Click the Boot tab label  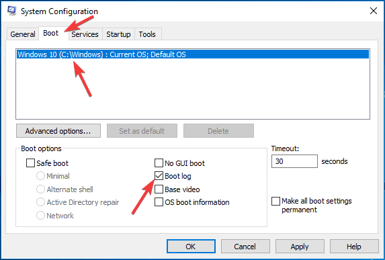51,33
